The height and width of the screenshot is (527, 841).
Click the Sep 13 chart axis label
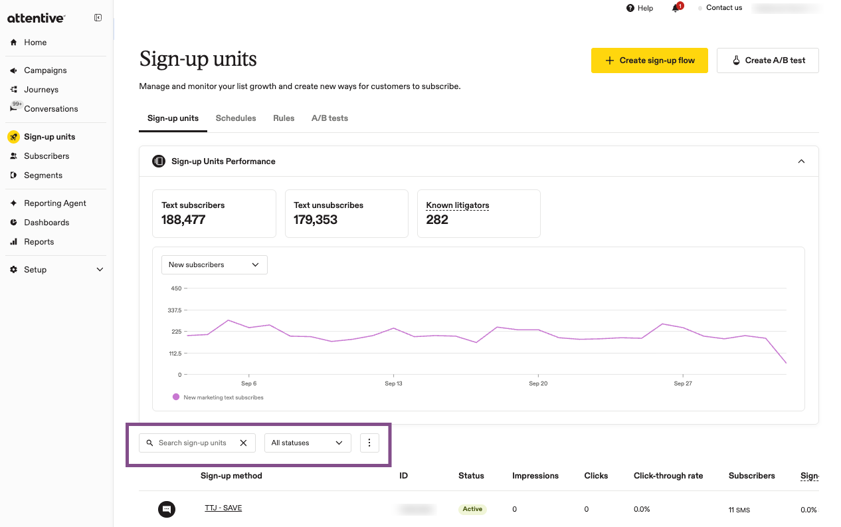pyautogui.click(x=394, y=383)
